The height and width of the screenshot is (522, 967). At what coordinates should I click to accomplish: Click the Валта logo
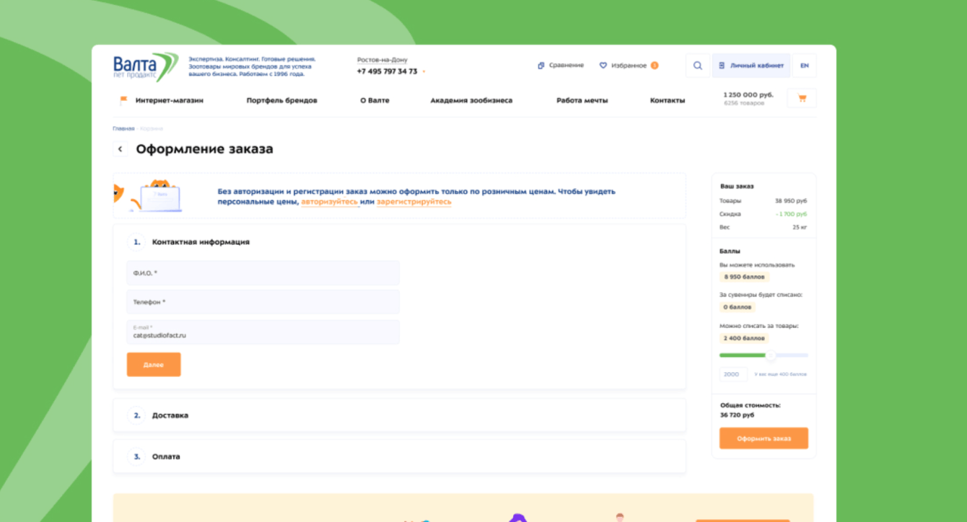coord(145,66)
